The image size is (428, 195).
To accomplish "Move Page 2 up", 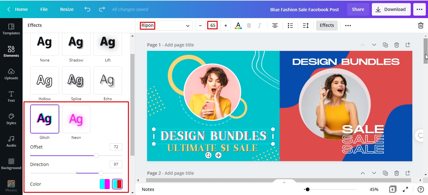I will point(363,173).
